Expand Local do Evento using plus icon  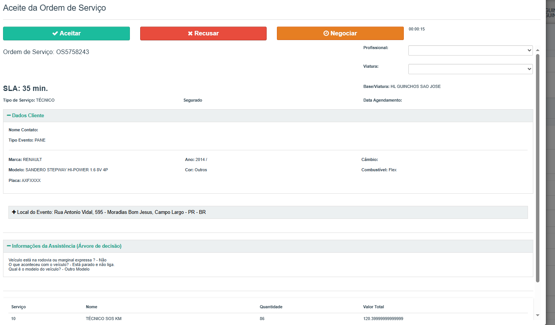coord(14,212)
